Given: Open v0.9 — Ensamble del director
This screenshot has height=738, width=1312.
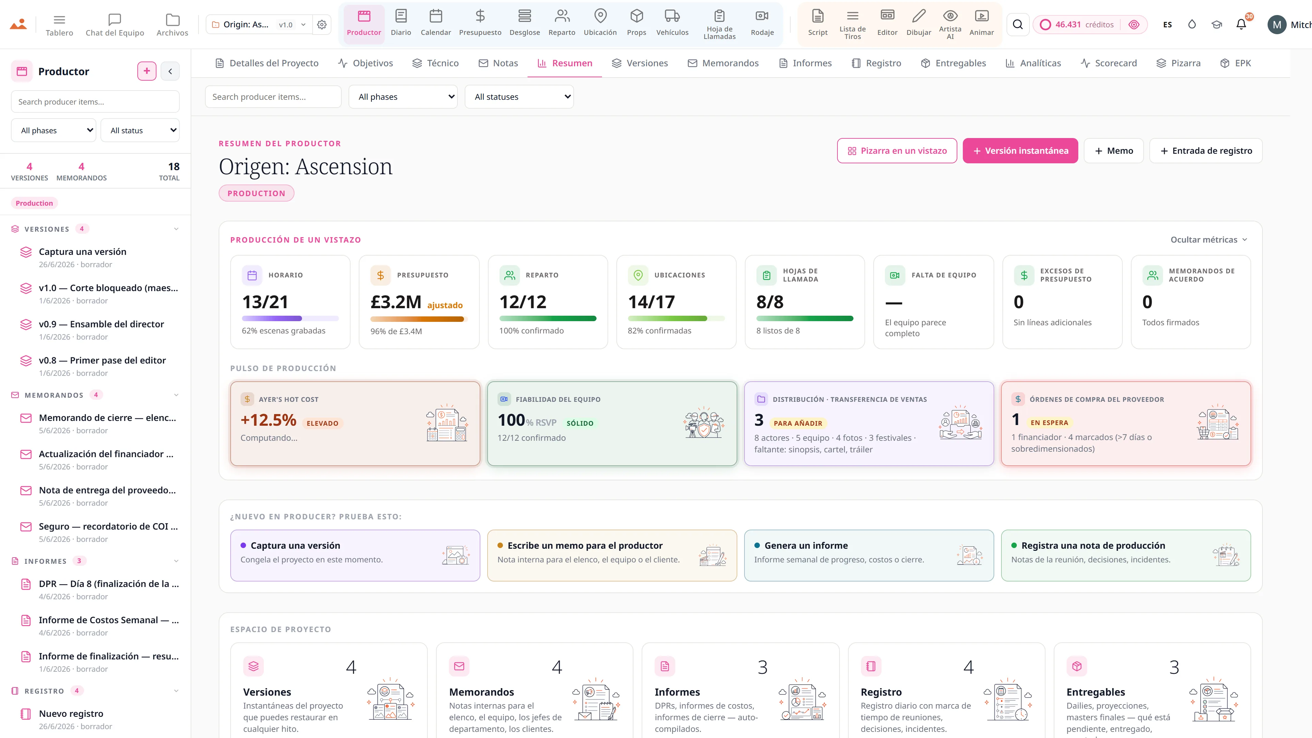Looking at the screenshot, I should [x=101, y=329].
